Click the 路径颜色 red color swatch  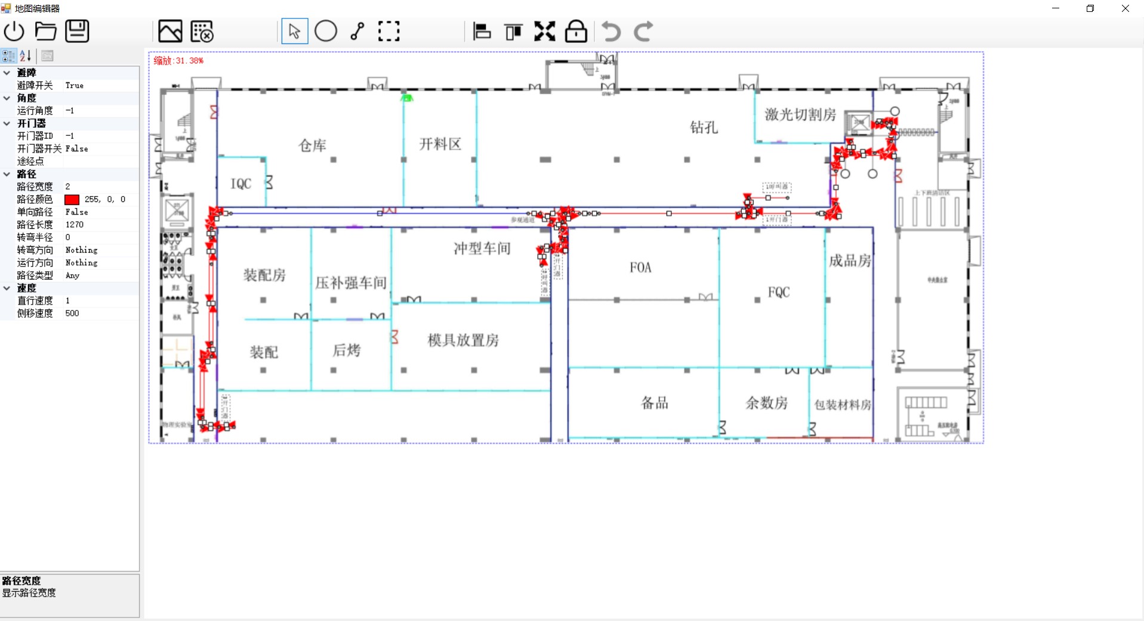pyautogui.click(x=72, y=199)
